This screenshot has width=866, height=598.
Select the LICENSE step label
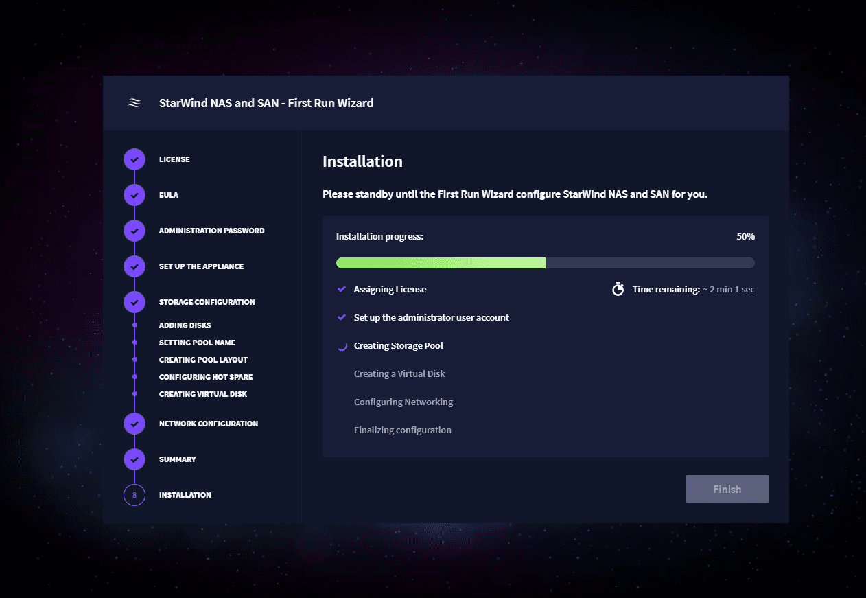coord(174,159)
